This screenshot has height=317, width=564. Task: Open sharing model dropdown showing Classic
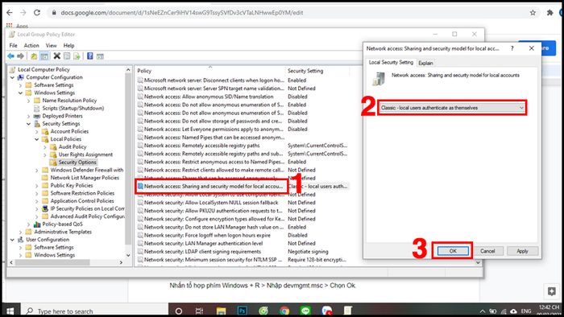pyautogui.click(x=452, y=108)
